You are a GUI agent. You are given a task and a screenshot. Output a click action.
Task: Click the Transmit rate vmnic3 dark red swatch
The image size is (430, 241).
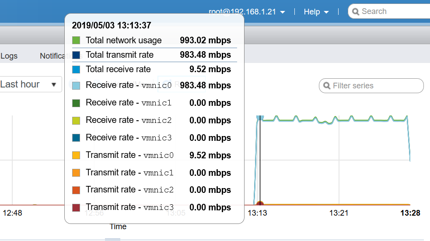click(x=76, y=207)
